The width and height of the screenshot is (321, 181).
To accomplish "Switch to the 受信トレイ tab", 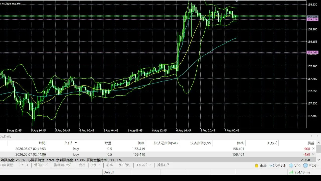I will click(x=41, y=165).
